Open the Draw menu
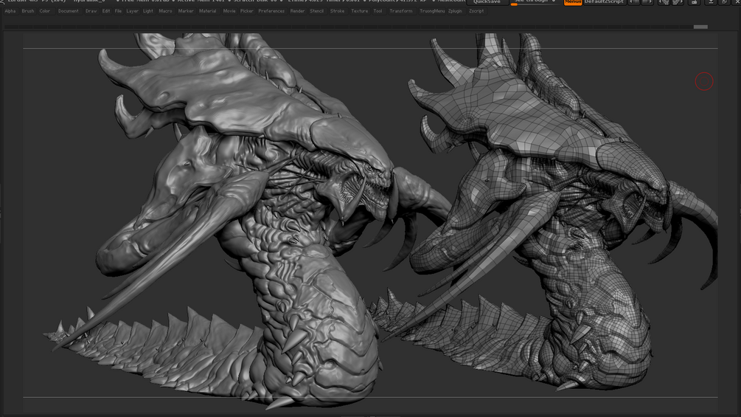Image resolution: width=741 pixels, height=417 pixels. 91,11
